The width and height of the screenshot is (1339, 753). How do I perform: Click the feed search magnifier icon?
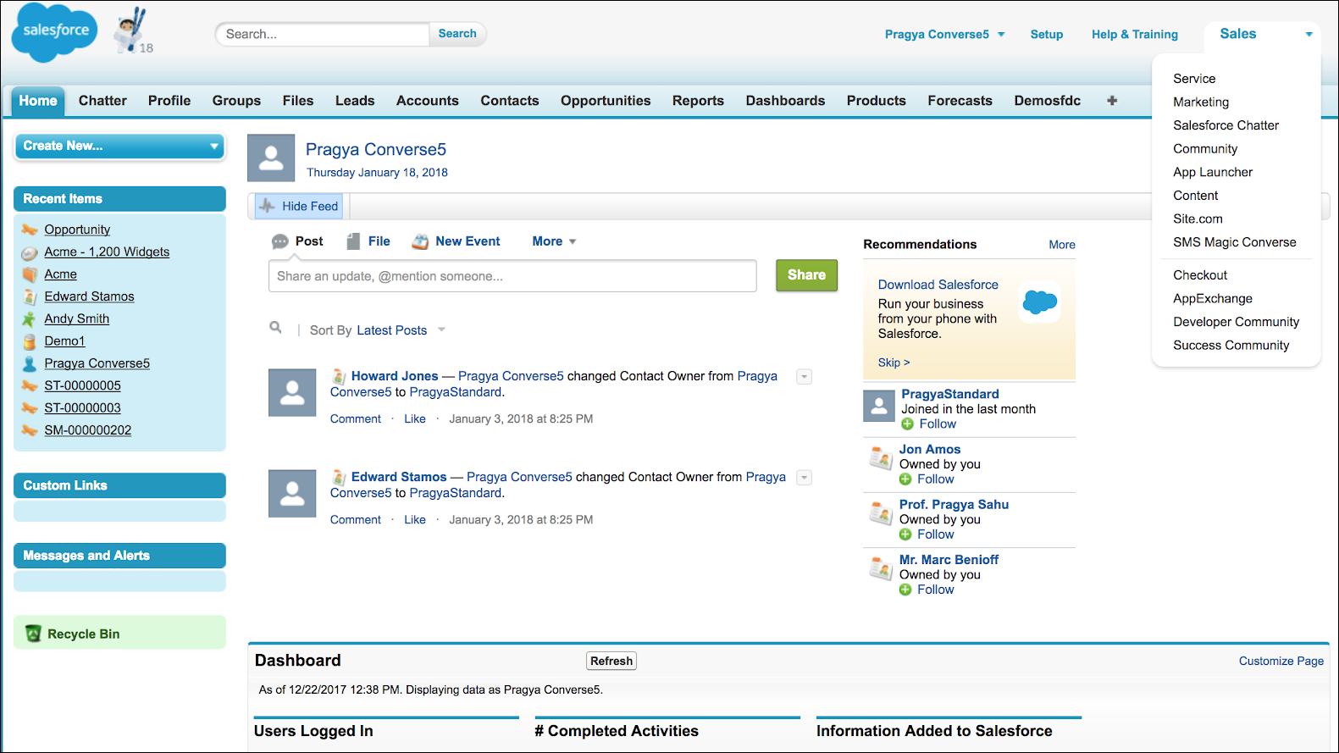click(275, 327)
